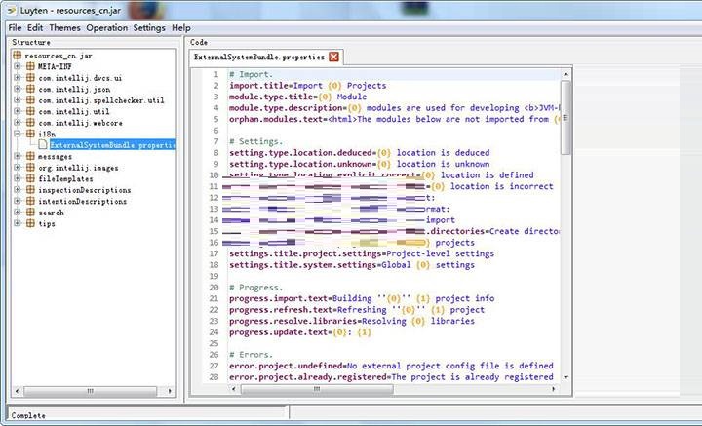Image resolution: width=702 pixels, height=426 pixels.
Task: Click Structure tree scroll right arrow
Action: (x=170, y=391)
